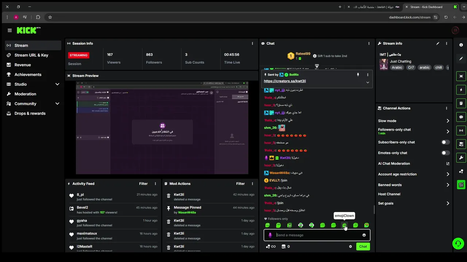Viewport: 467px width, 262px height.
Task: Toggle Stream Preview panel icon in right sidebar
Action: point(461,76)
